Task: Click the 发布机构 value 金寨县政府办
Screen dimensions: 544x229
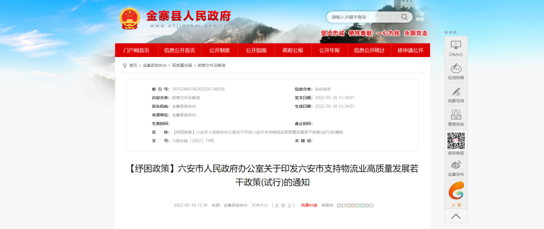Action: (x=184, y=106)
